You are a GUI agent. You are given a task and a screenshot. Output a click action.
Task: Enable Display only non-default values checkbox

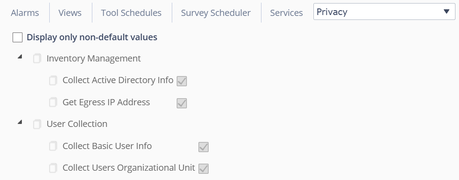[18, 38]
